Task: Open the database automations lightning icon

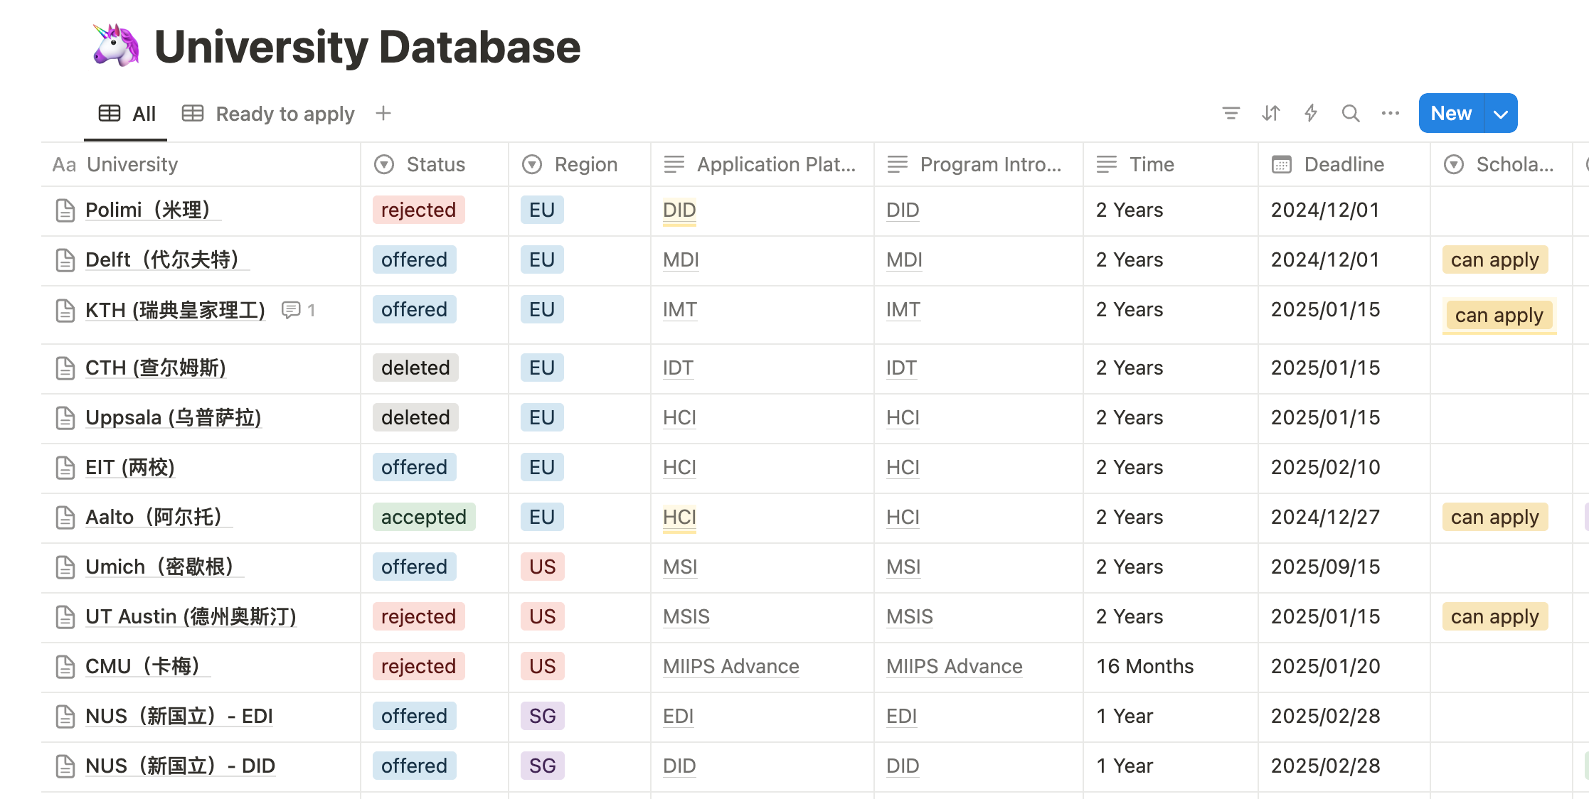Action: click(x=1311, y=113)
